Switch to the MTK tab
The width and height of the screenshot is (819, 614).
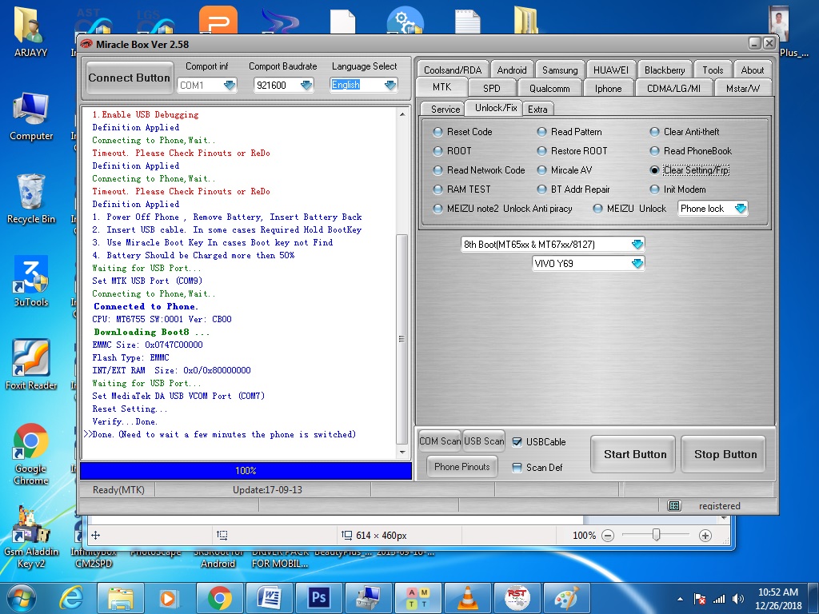tap(441, 87)
